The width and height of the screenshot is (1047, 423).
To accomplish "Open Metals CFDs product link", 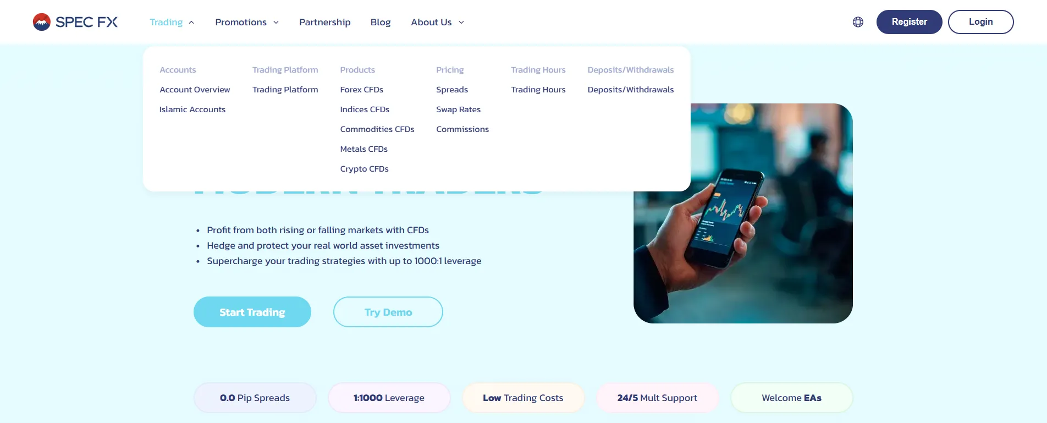I will tap(364, 149).
